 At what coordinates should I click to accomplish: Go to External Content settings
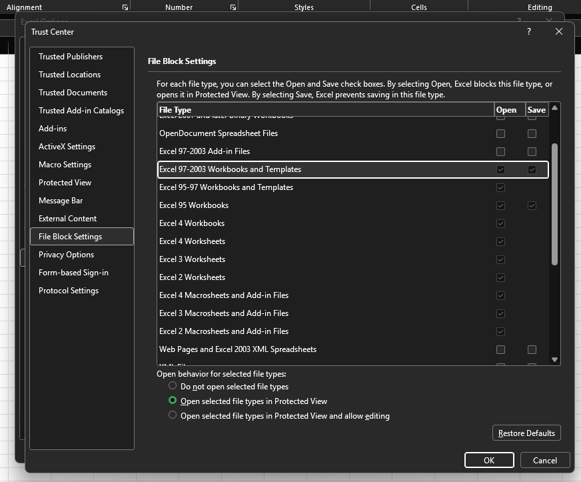coord(82,219)
